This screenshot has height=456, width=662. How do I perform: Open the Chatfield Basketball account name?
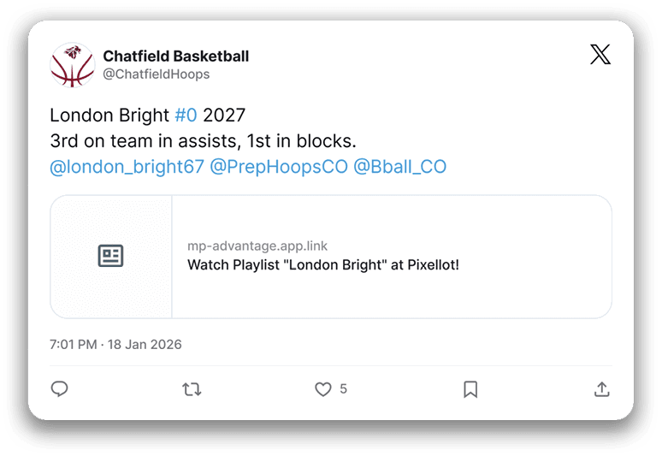tap(176, 56)
